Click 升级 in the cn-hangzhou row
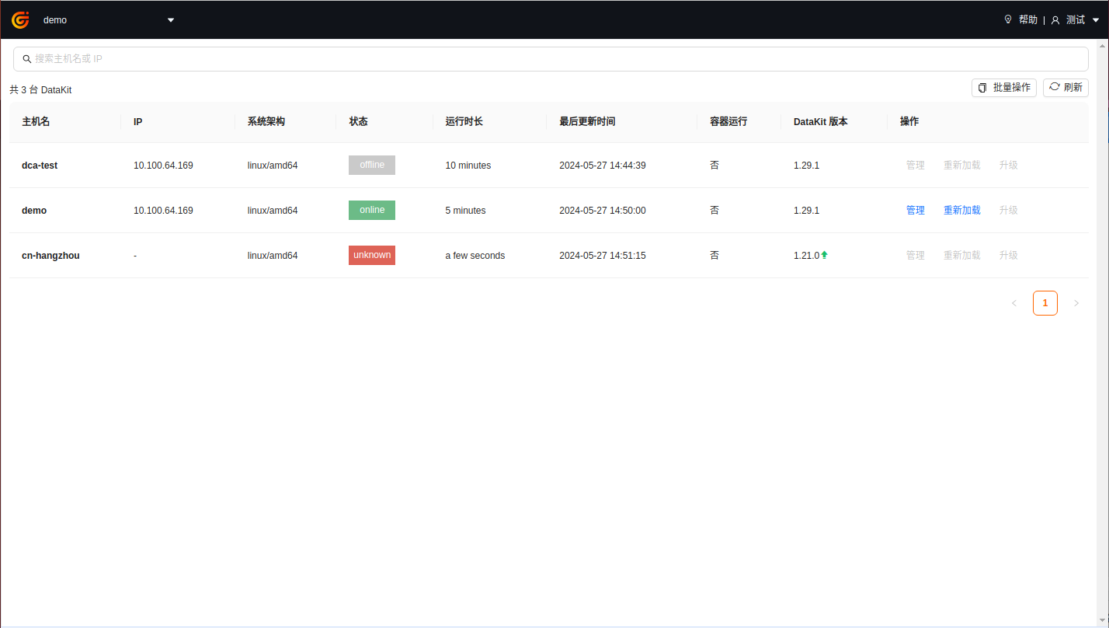 coord(1009,256)
